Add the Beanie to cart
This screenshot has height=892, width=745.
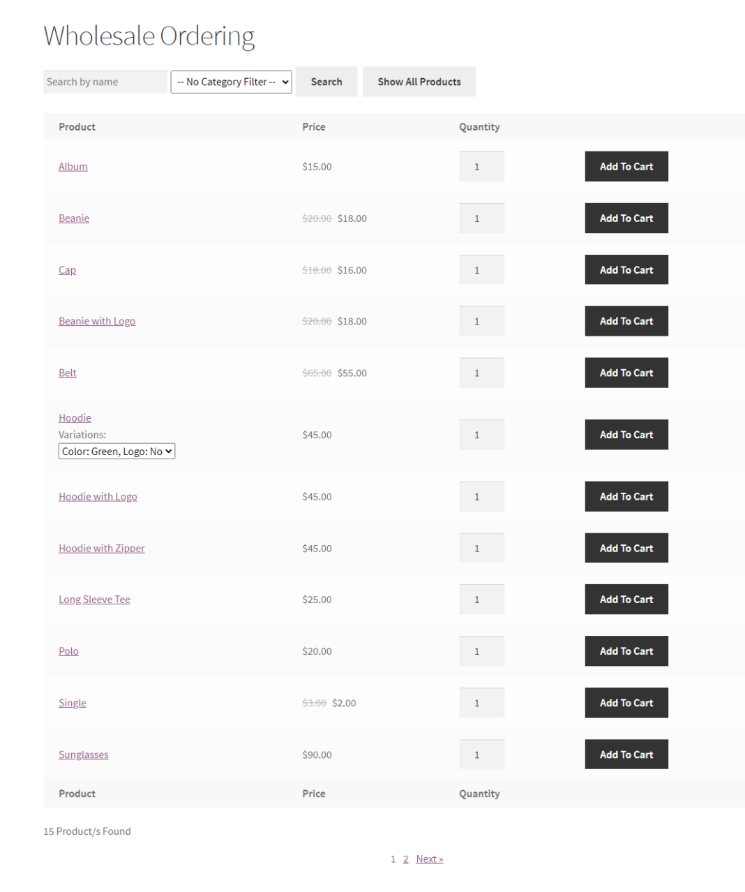coord(626,218)
